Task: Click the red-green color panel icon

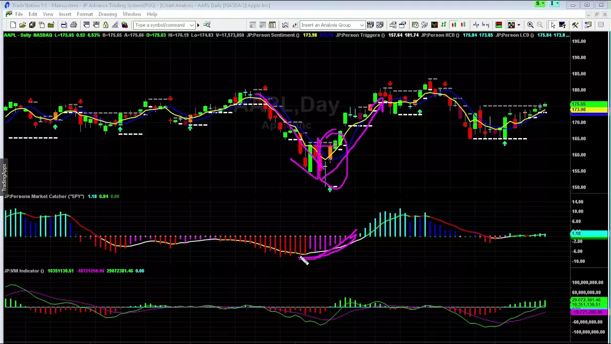Action: pyautogui.click(x=498, y=25)
